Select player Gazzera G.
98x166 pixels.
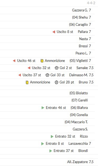point(80,10)
